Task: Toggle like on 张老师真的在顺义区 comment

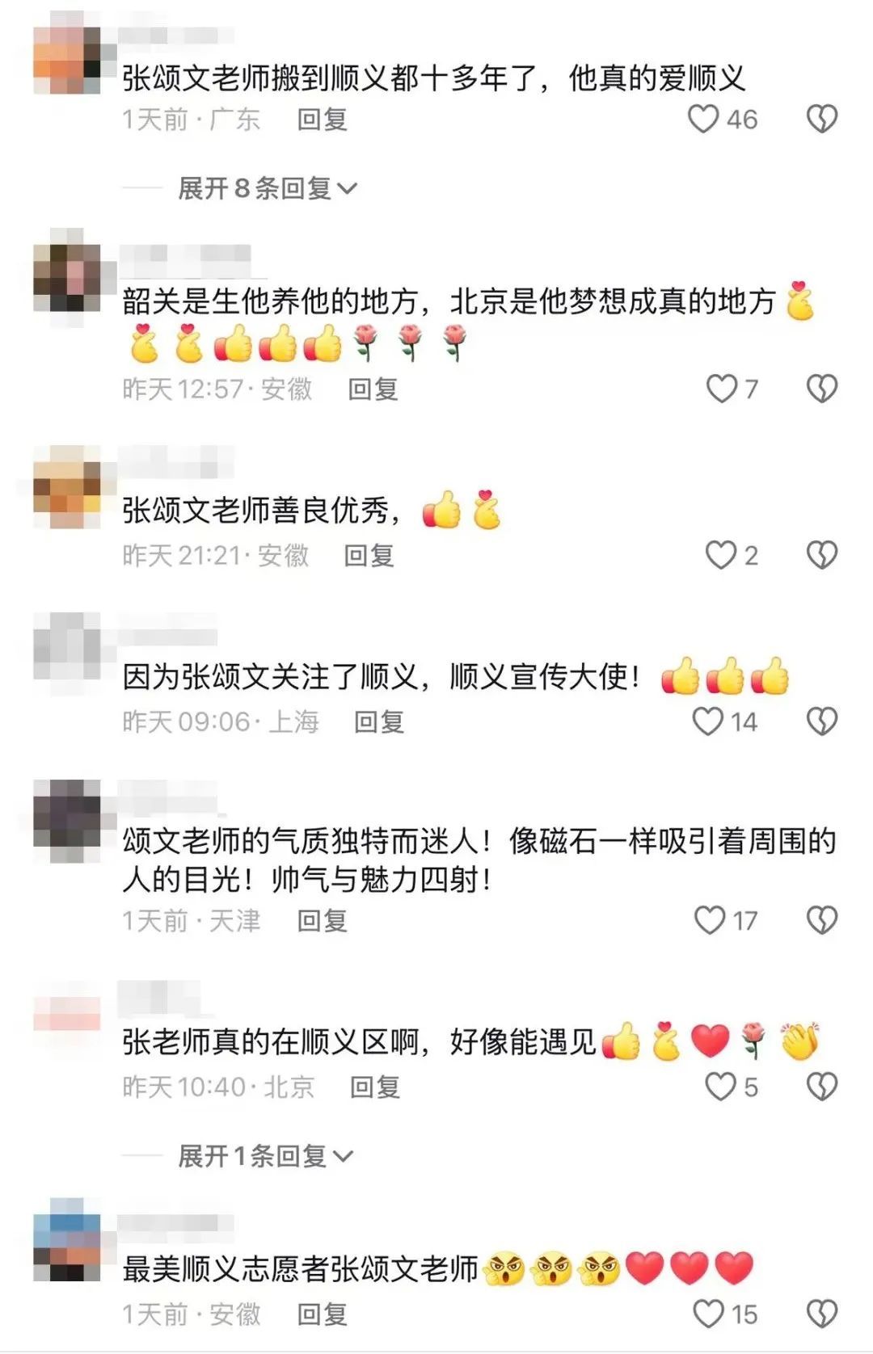Action: click(720, 1087)
